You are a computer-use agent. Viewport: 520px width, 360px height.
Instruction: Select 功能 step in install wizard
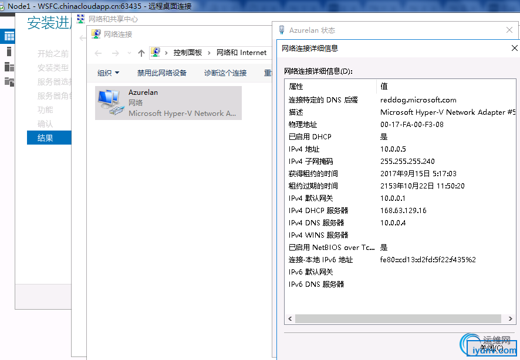coord(45,110)
